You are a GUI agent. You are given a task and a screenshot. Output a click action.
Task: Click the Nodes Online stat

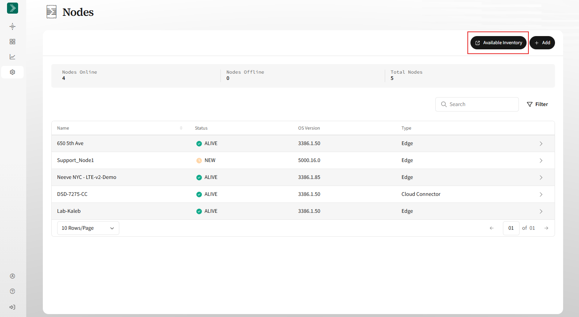(79, 75)
